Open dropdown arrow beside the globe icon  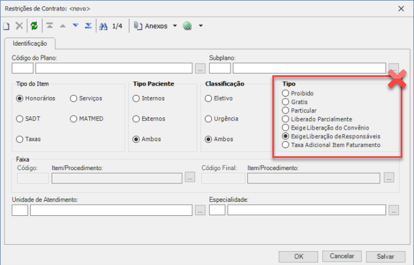(201, 26)
